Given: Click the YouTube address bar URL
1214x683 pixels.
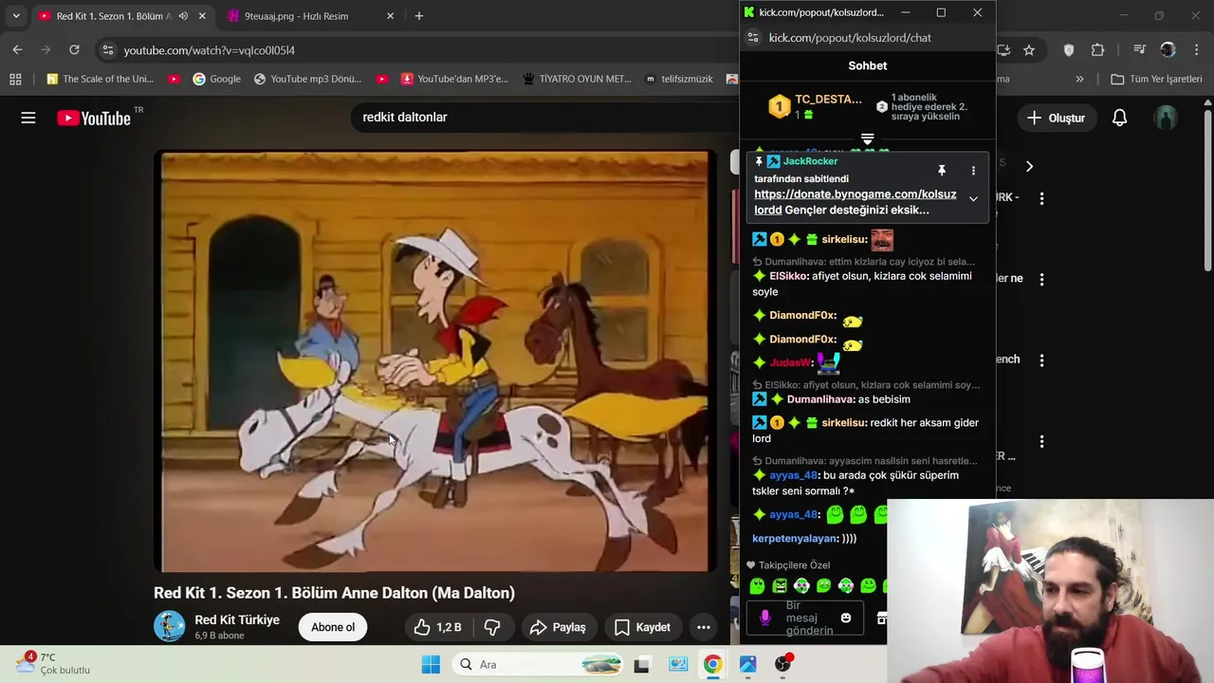Looking at the screenshot, I should point(209,50).
